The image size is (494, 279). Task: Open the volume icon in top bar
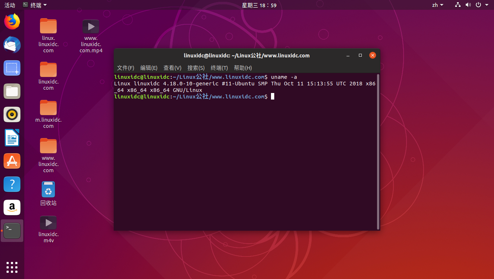point(468,5)
